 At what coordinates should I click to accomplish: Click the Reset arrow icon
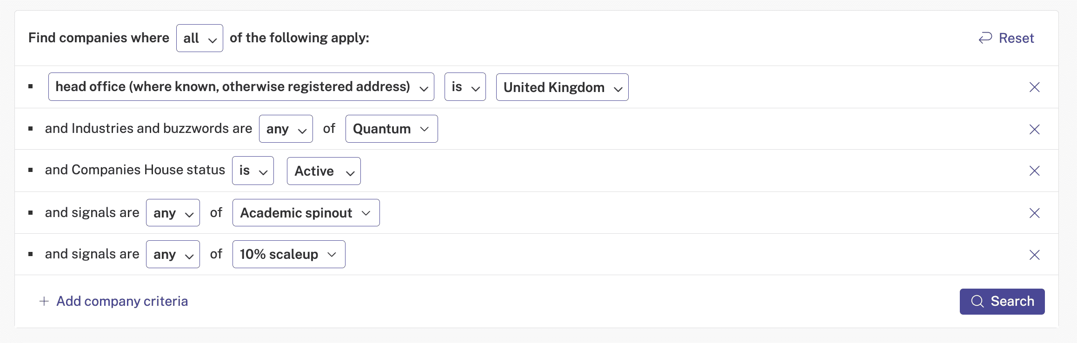(x=985, y=38)
